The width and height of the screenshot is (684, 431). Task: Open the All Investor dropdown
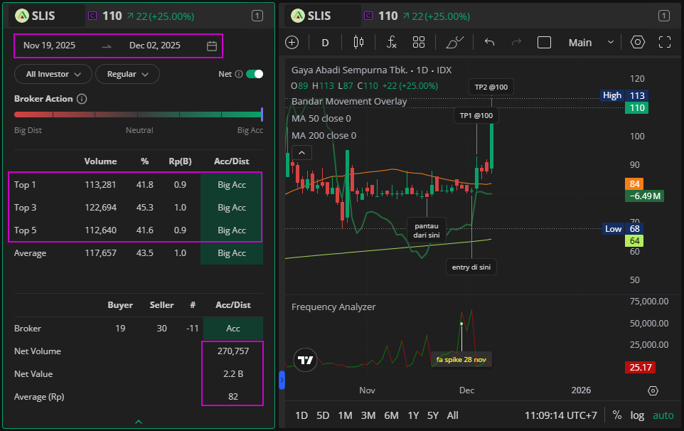click(x=53, y=74)
